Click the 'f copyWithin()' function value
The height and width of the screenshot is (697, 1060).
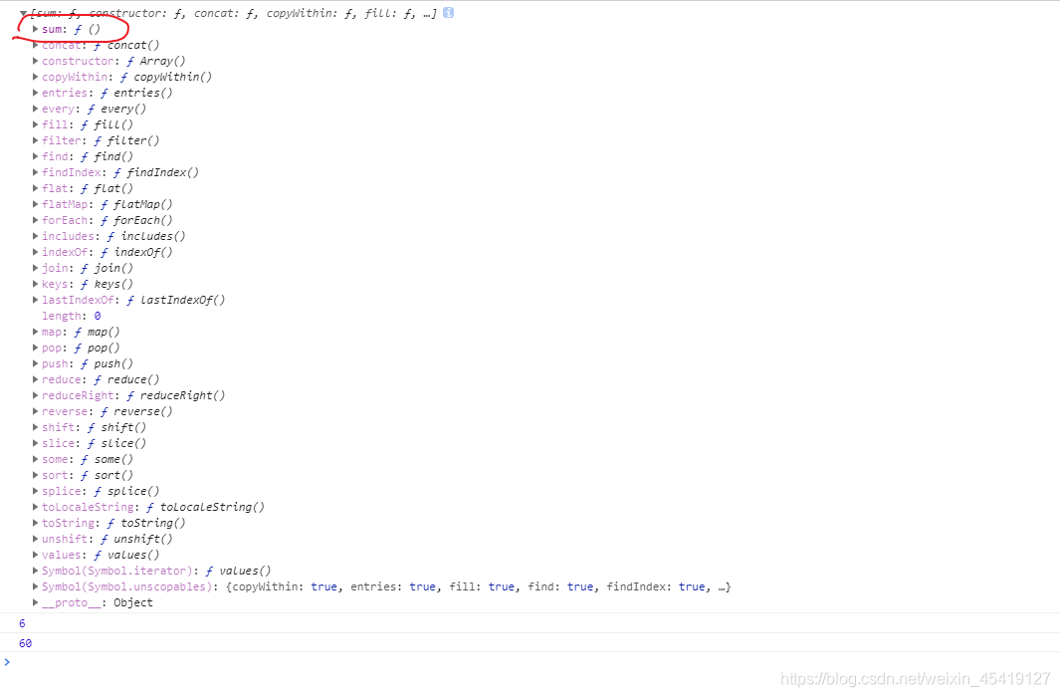pos(165,77)
